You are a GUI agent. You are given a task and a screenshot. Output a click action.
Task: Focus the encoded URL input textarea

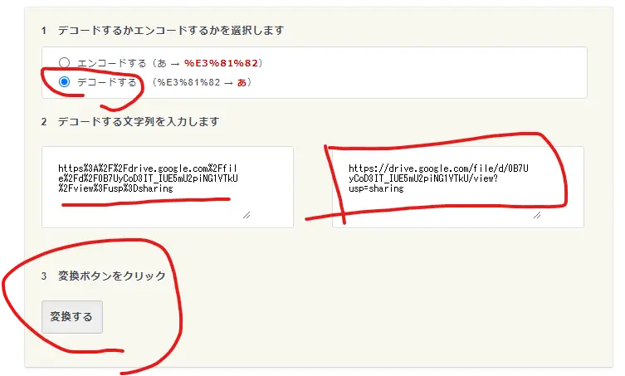pyautogui.click(x=168, y=187)
